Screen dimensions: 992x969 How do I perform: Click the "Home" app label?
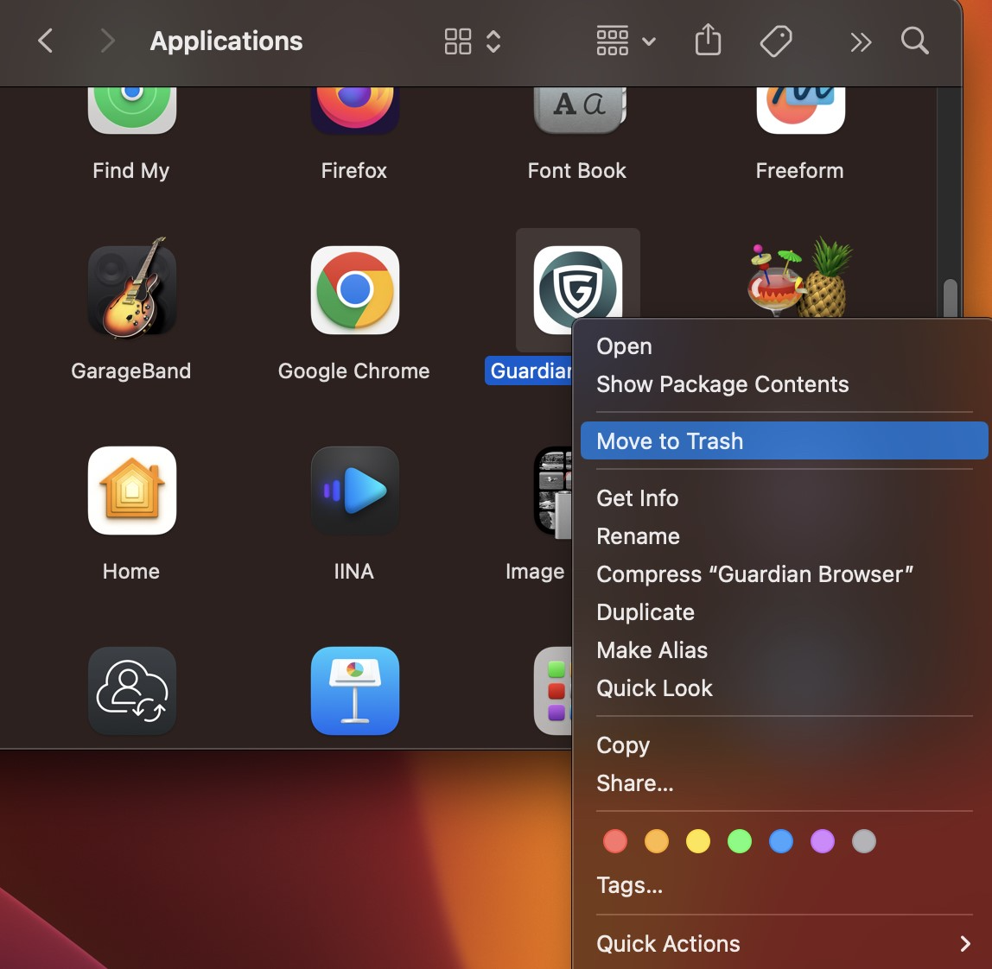click(x=131, y=571)
